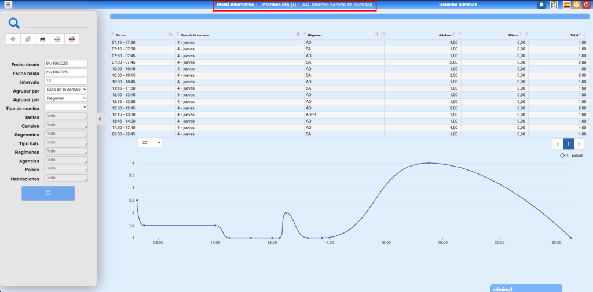Open the document list icon in header
The image size is (593, 292).
tap(554, 5)
